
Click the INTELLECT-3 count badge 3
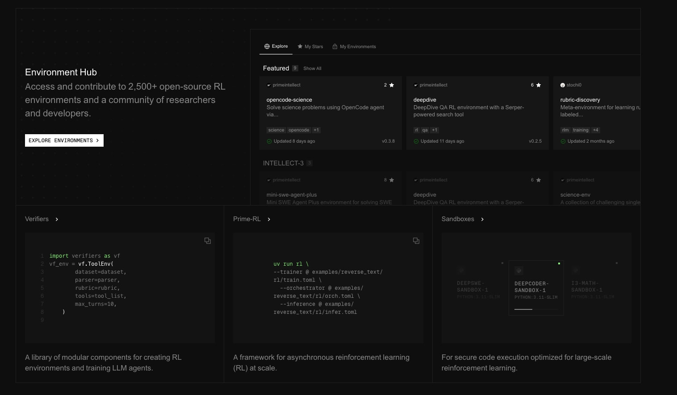[309, 163]
